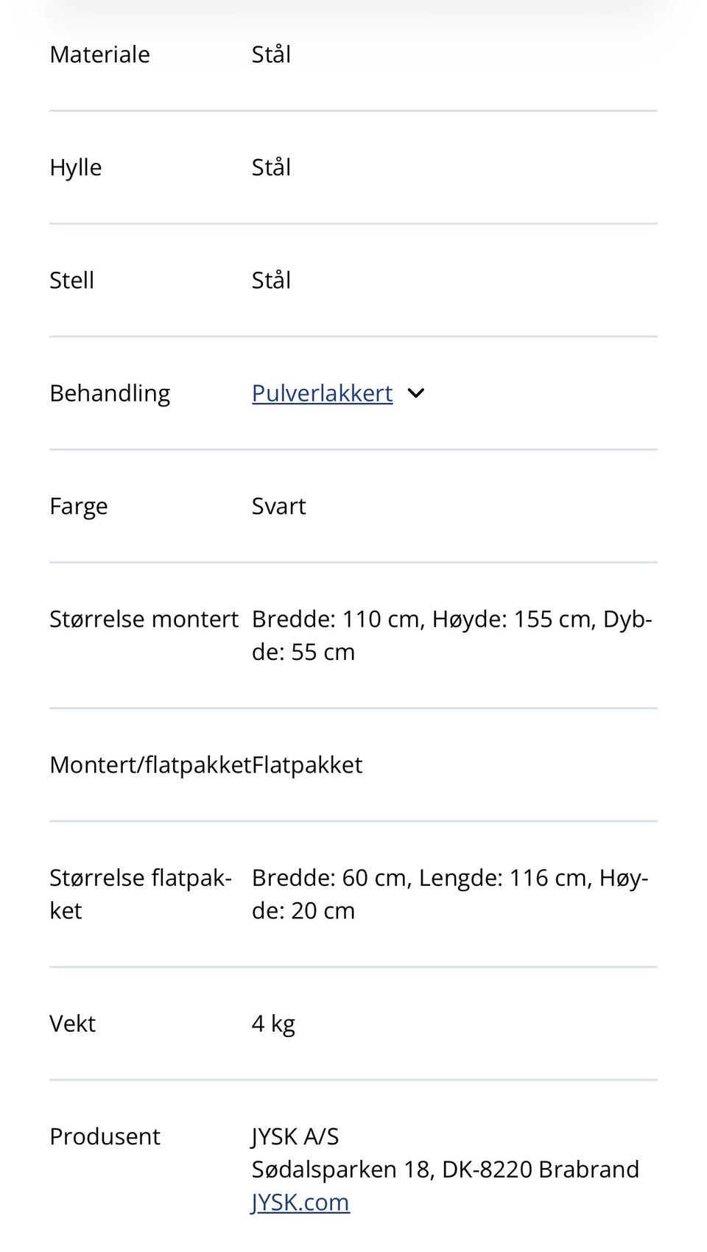Click the Stål material value beside Materiale
Screen dimensions: 707x1252
click(x=271, y=54)
